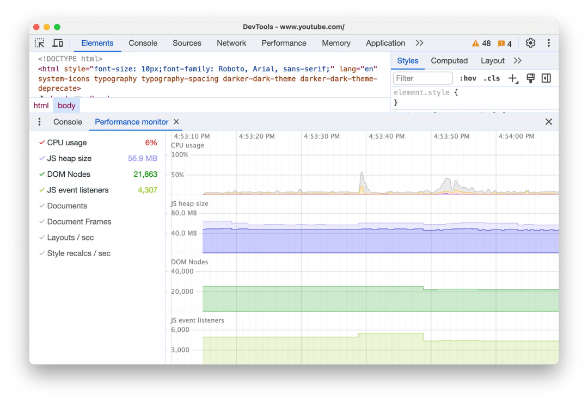Click the element.style rule block
This screenshot has width=588, height=403.
click(x=426, y=97)
